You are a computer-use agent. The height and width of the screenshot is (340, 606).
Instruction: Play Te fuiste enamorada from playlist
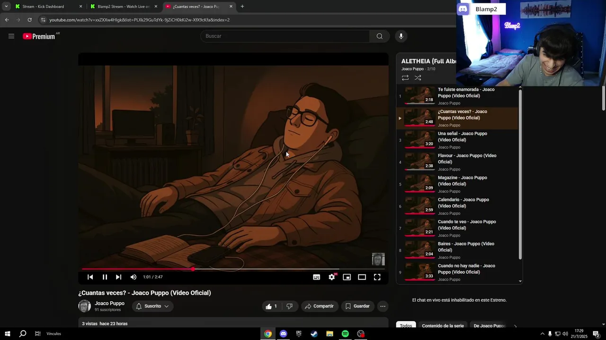click(457, 96)
